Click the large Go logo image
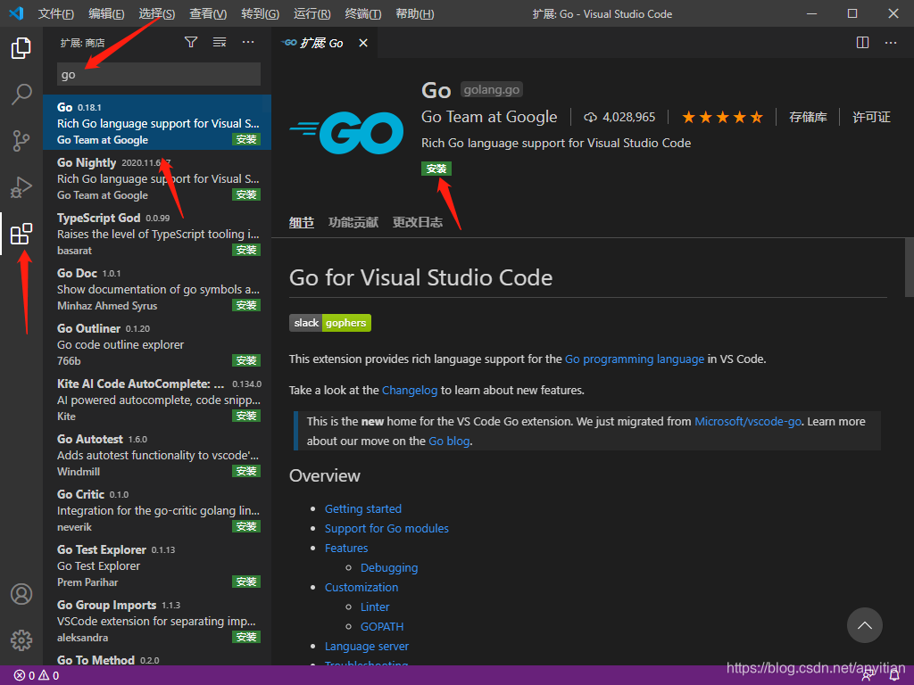Screen dimensions: 914x685 (346, 133)
